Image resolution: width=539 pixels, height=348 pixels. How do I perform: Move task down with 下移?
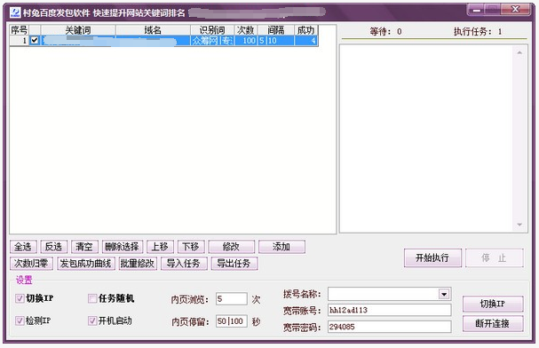pos(191,247)
